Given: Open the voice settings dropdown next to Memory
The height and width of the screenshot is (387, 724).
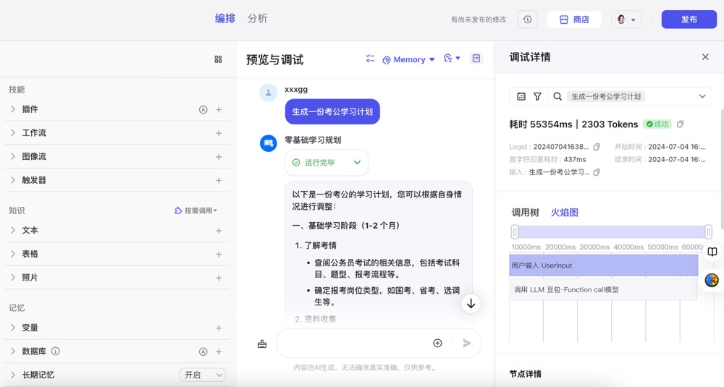Looking at the screenshot, I should point(452,58).
